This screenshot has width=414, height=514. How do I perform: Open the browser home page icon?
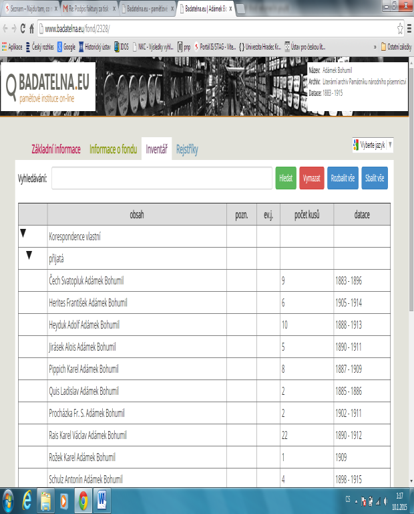[x=31, y=29]
